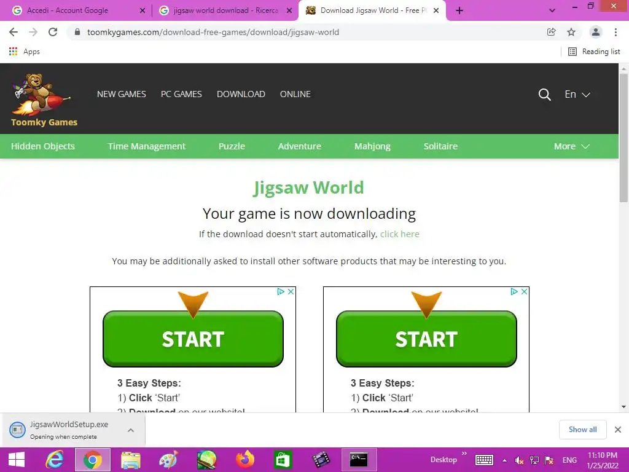Click the ENG input language indicator
This screenshot has height=472, width=629.
pyautogui.click(x=569, y=460)
